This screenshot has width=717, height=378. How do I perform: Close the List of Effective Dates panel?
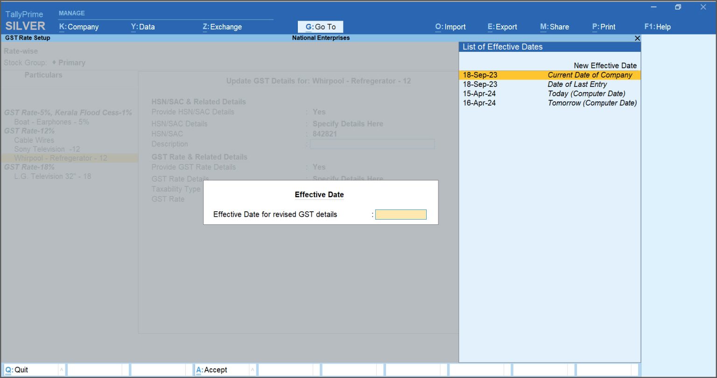pyautogui.click(x=637, y=38)
